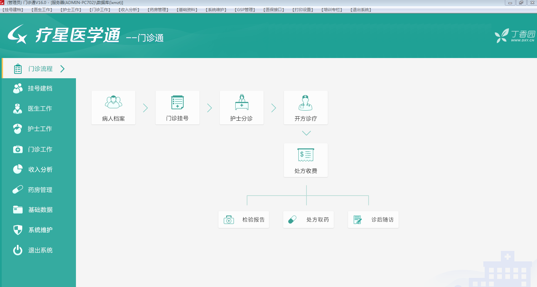Viewport: 537px width, 287px height.
Task: Click the 病人档案 patient records icon
Action: click(113, 102)
